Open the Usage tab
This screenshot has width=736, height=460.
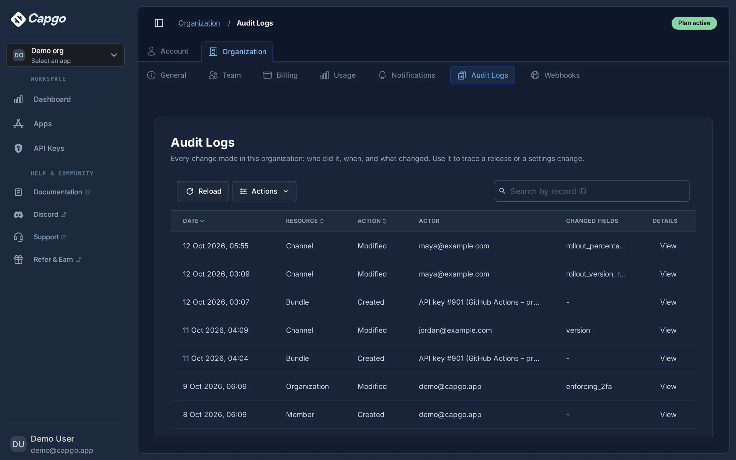point(338,75)
